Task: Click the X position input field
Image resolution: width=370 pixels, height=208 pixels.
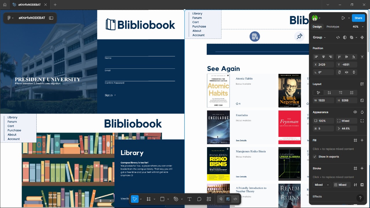Action: [324, 65]
